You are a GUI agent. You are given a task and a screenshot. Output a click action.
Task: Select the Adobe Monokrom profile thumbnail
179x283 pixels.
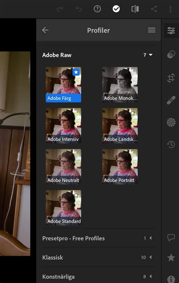tap(120, 85)
